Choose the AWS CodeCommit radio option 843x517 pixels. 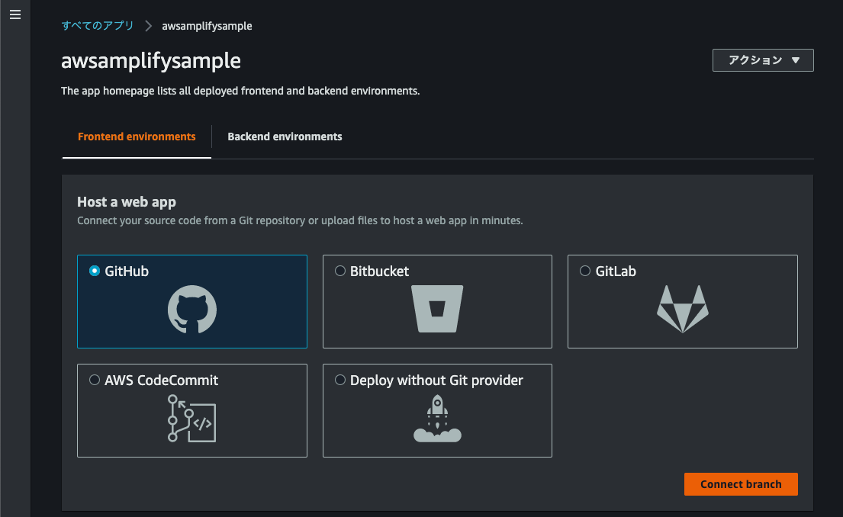[95, 380]
